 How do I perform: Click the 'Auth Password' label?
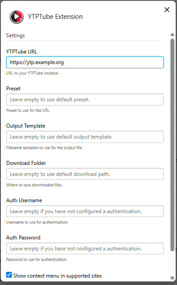[23, 238]
